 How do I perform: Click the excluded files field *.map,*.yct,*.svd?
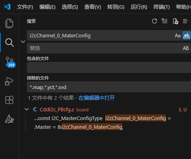click(109, 87)
